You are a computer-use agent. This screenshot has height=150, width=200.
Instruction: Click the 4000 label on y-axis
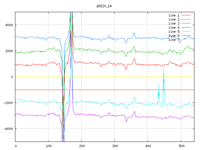(9, 25)
